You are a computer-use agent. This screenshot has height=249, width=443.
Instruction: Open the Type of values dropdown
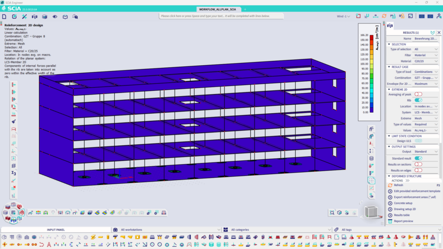tap(425, 124)
